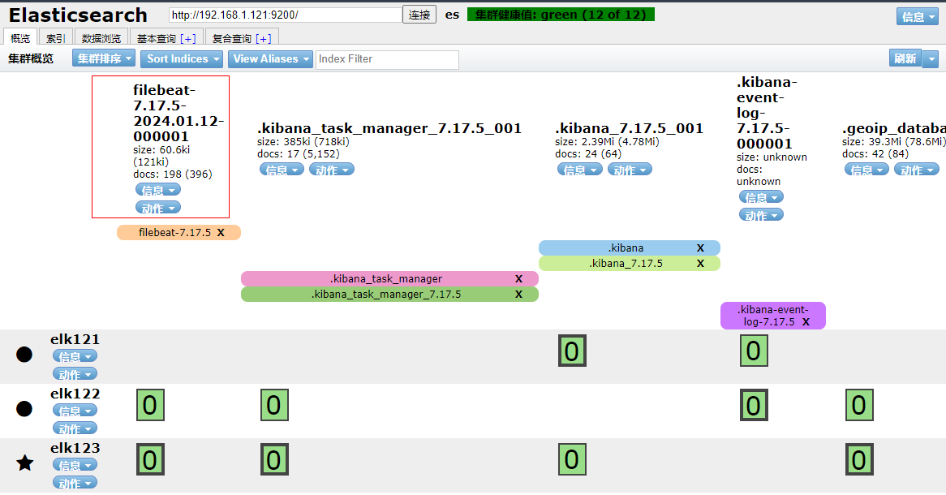946x495 pixels.
Task: Click the green cluster health status bar
Action: pos(561,15)
